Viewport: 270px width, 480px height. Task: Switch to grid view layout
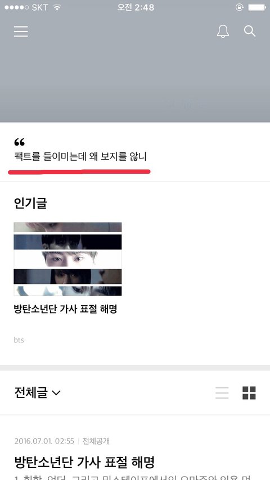pos(249,393)
